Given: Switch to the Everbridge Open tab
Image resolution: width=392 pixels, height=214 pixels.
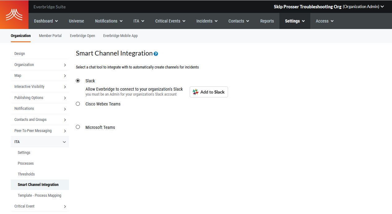Looking at the screenshot, I should click(x=82, y=36).
